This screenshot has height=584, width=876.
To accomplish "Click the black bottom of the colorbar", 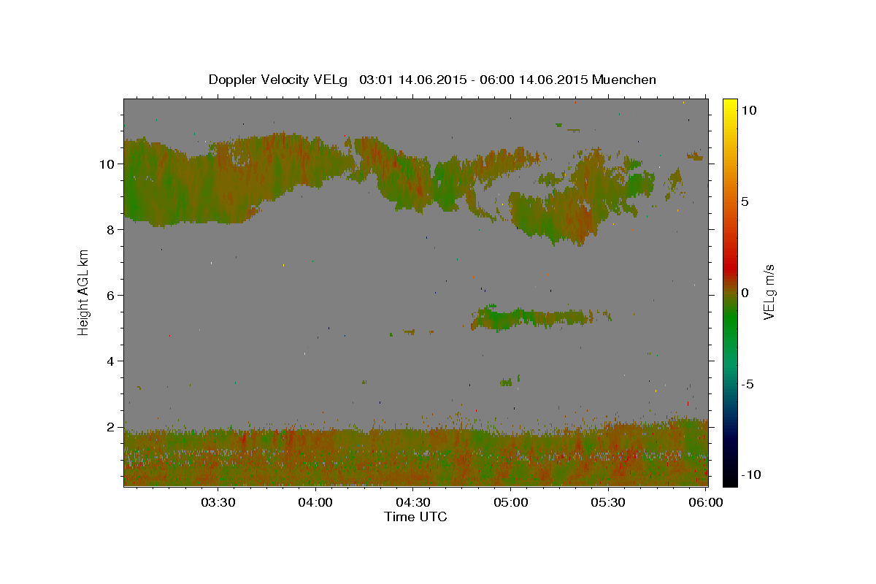I will click(730, 478).
